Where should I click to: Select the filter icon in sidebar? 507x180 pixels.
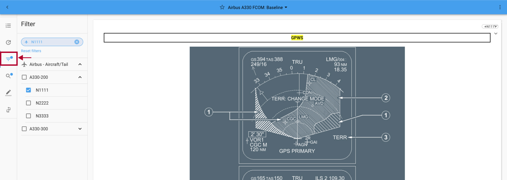pyautogui.click(x=9, y=59)
